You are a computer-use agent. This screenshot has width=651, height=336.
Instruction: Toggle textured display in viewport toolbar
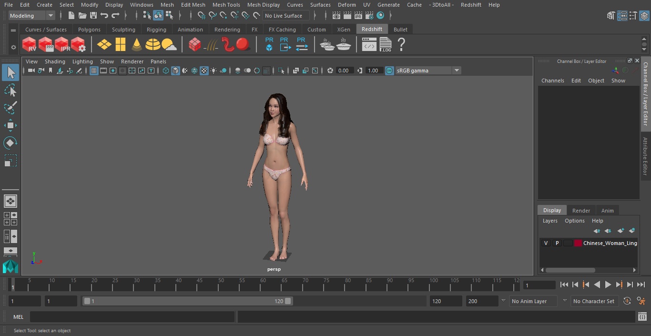(x=204, y=71)
